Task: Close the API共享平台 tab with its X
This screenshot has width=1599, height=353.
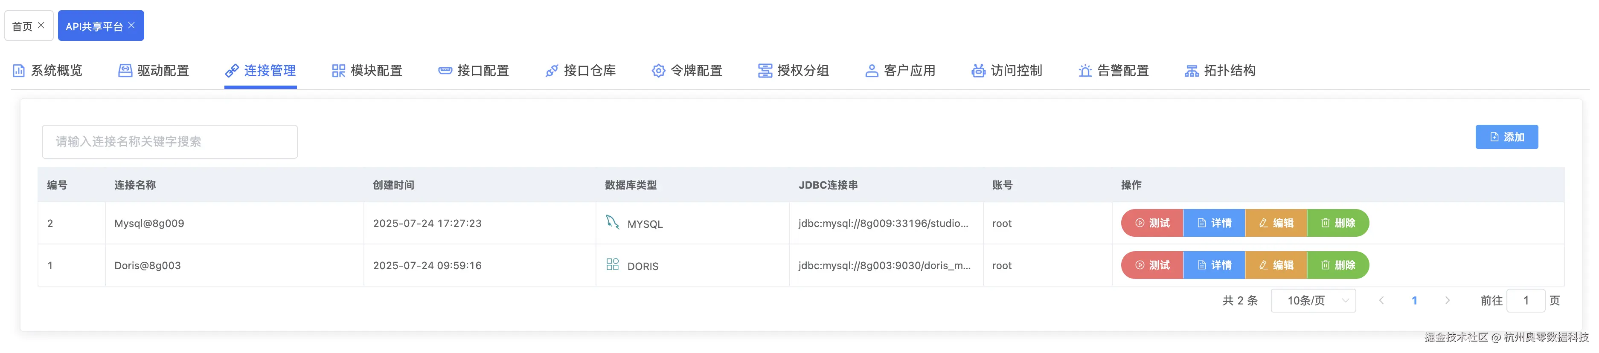Action: 131,26
